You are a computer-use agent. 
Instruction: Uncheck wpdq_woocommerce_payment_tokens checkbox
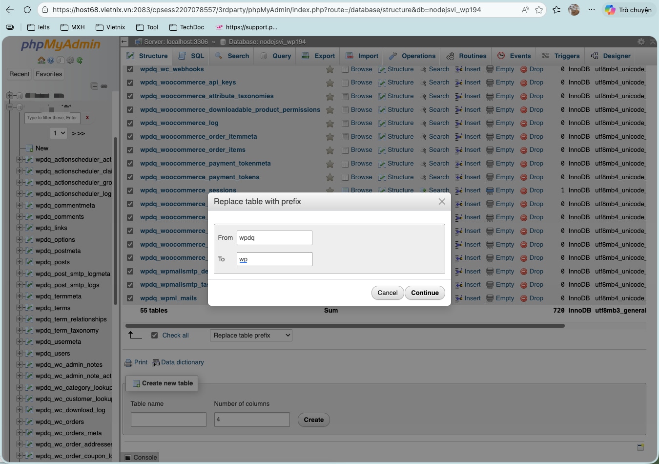coord(130,177)
